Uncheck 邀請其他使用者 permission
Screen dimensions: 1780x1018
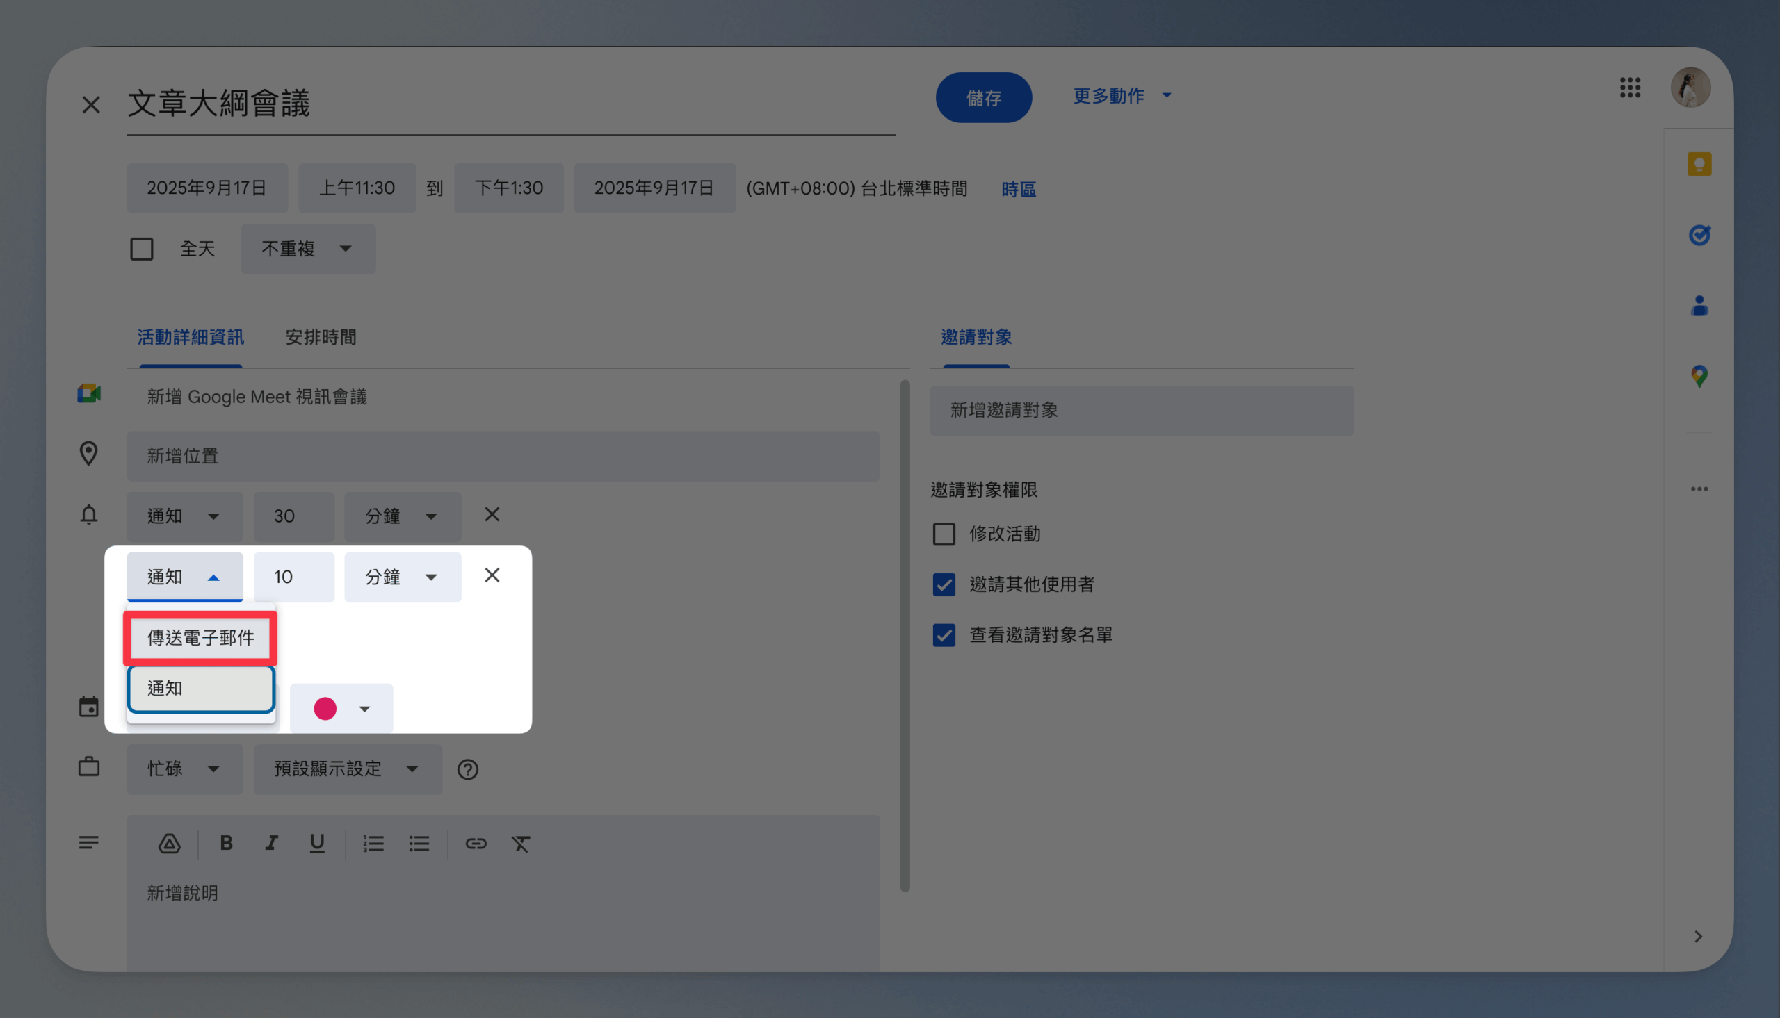[944, 584]
